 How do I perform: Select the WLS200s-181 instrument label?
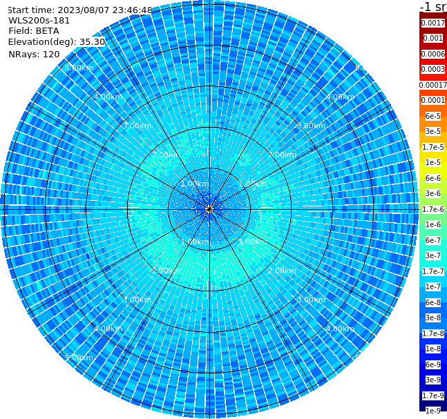point(39,21)
